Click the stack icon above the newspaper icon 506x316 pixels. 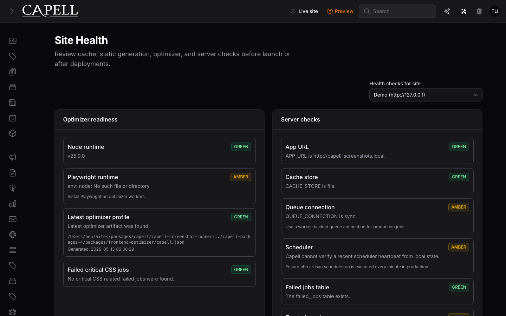(13, 87)
